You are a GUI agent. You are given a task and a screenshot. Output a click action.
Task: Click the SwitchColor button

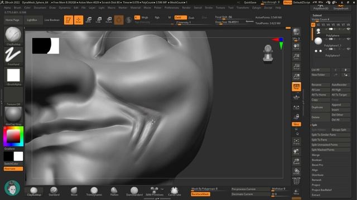click(11, 164)
